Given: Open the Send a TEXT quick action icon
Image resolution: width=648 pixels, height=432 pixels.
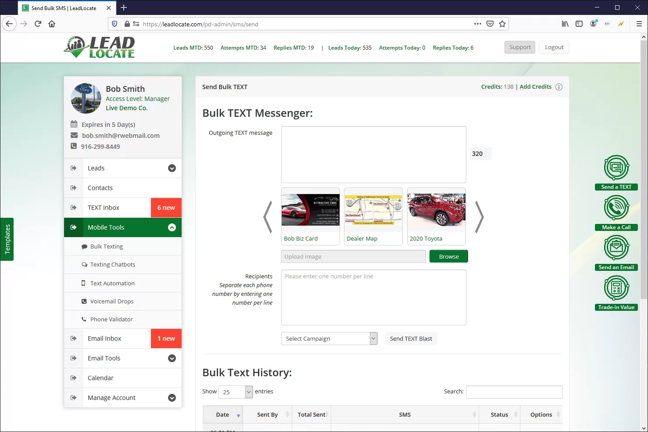Looking at the screenshot, I should pos(616,167).
